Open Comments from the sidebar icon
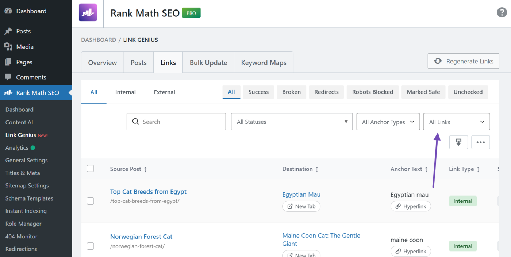Screen dimensions: 511x257 click(x=8, y=77)
